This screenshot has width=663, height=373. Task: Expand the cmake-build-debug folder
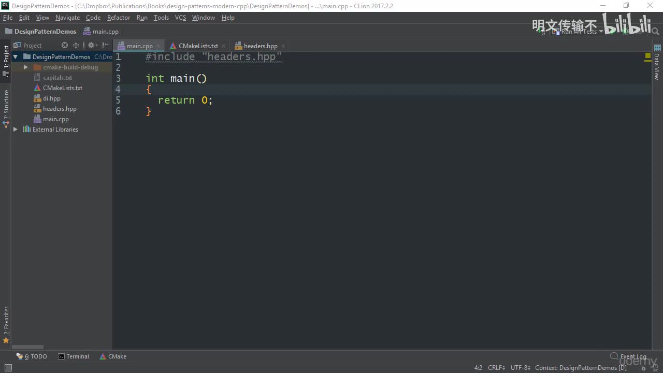coord(25,67)
